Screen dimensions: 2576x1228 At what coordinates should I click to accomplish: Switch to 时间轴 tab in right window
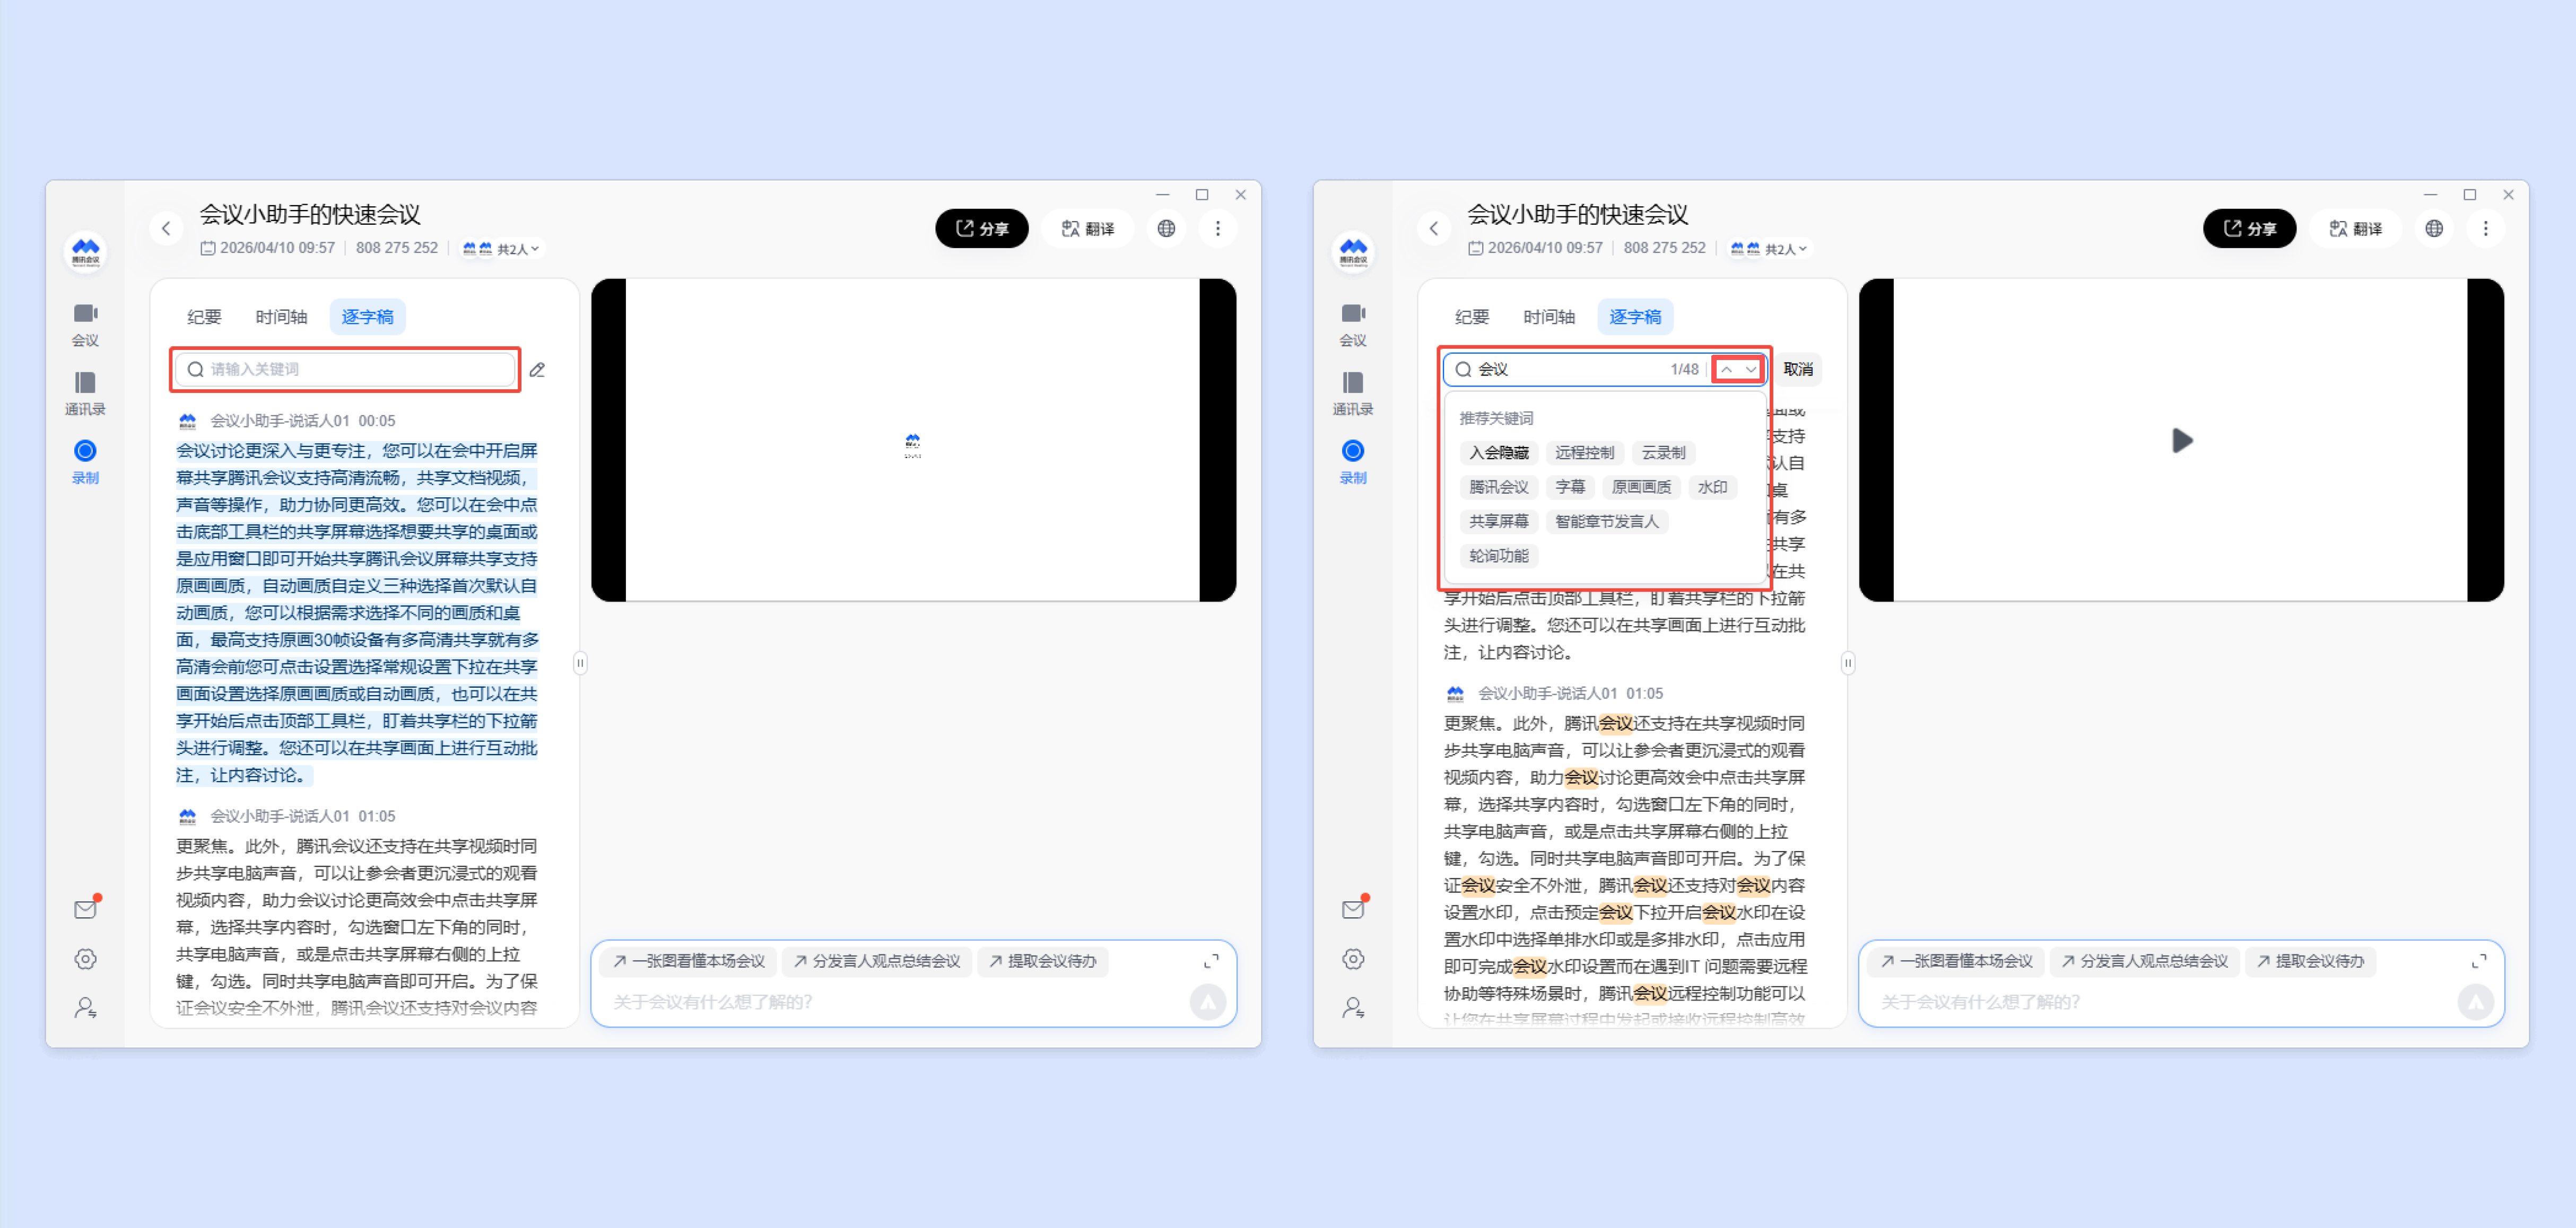[x=1549, y=317]
